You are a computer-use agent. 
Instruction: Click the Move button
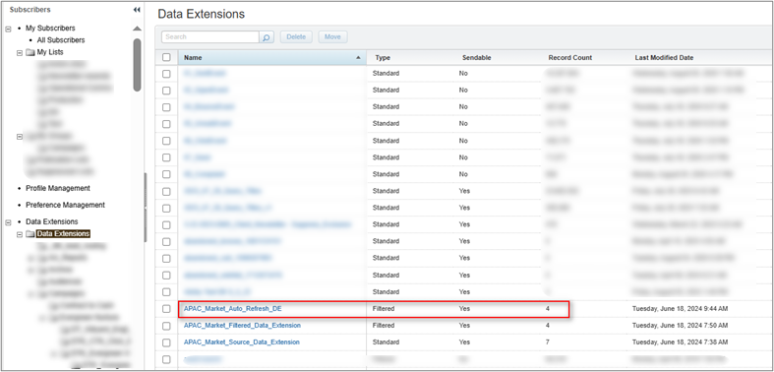pos(332,36)
